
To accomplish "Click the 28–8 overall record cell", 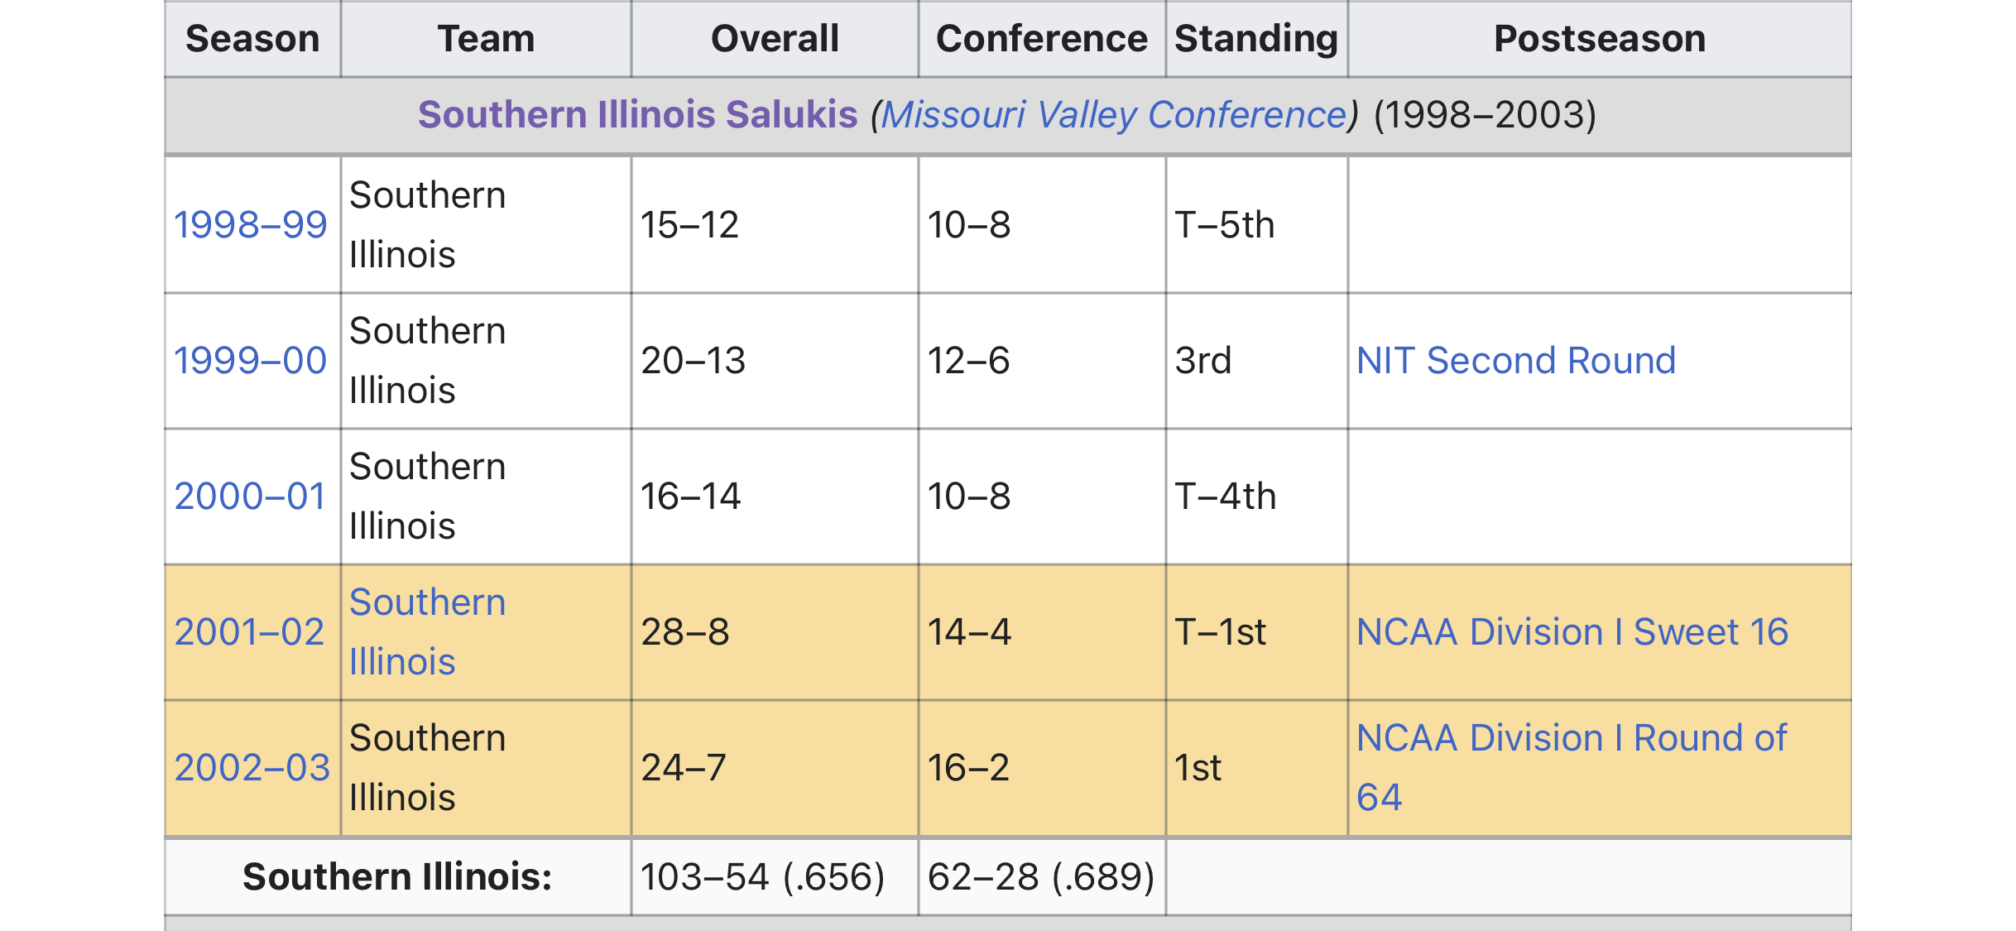I will (685, 632).
